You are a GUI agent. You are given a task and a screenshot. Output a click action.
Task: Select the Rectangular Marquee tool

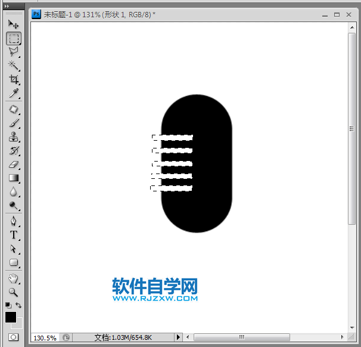tap(14, 39)
